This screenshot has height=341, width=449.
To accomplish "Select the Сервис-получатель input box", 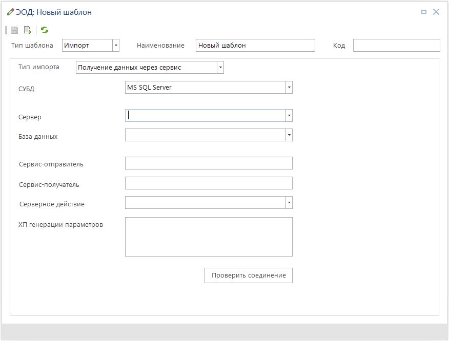I will pyautogui.click(x=209, y=183).
